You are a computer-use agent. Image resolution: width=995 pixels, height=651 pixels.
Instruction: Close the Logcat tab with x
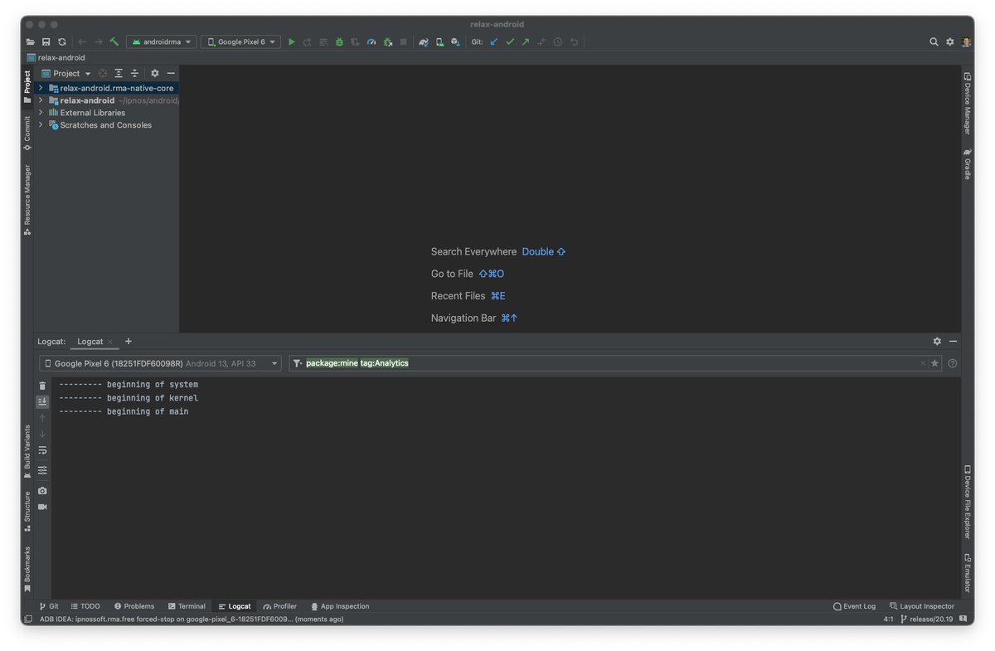[x=110, y=342]
